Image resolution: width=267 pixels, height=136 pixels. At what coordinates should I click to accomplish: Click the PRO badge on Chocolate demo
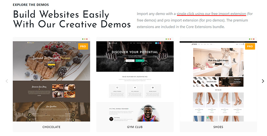[x=83, y=46]
